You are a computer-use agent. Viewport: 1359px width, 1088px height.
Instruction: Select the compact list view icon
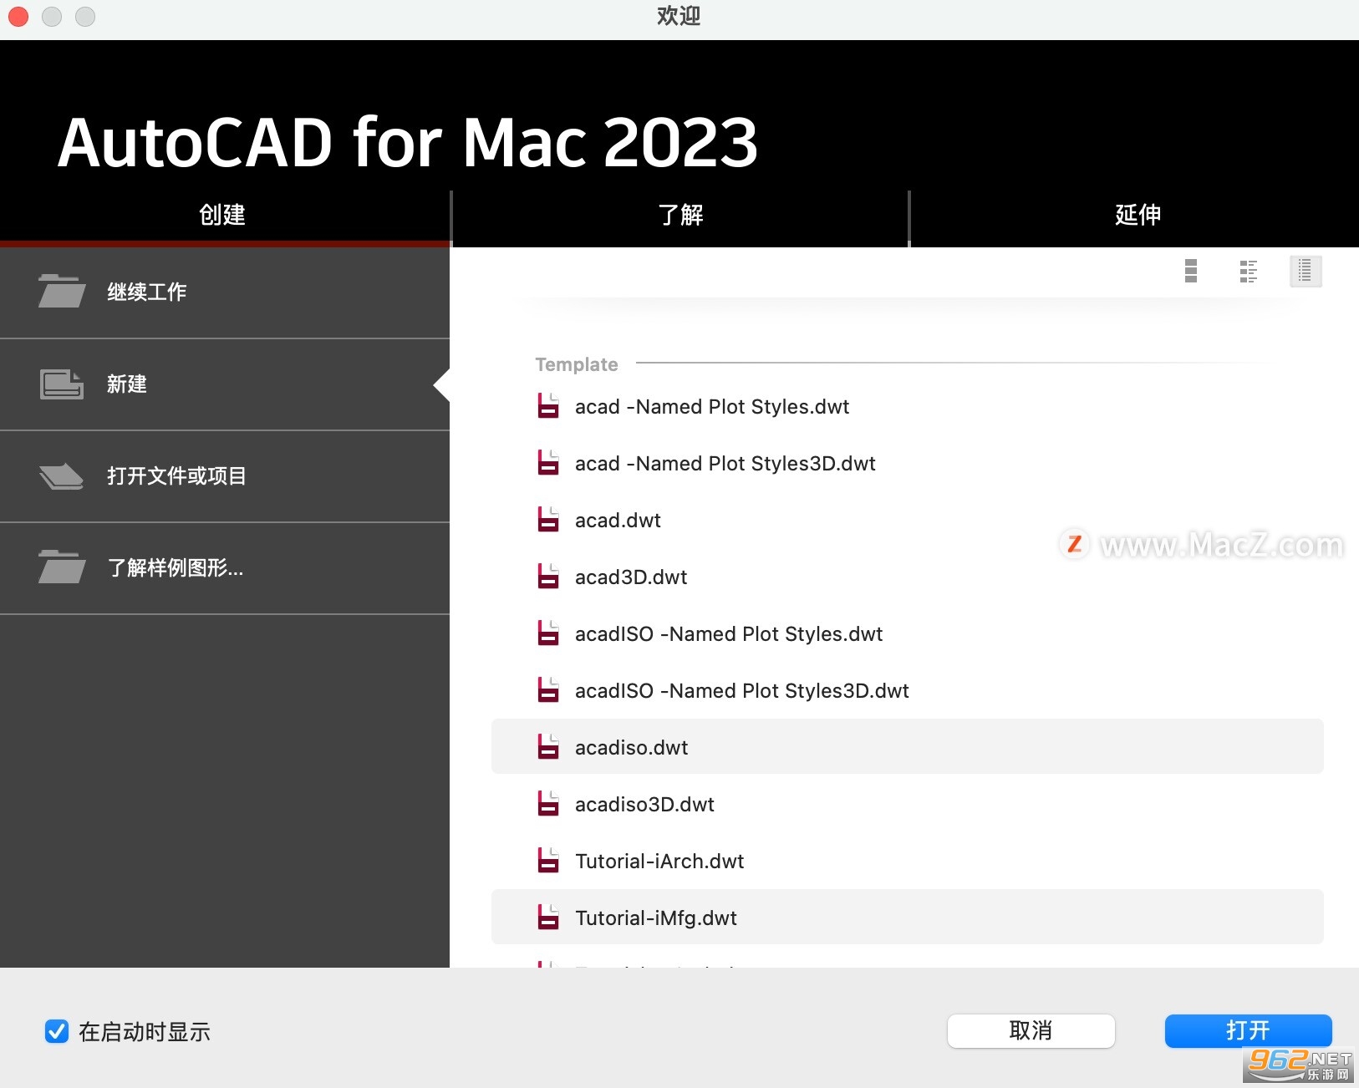[x=1306, y=271]
